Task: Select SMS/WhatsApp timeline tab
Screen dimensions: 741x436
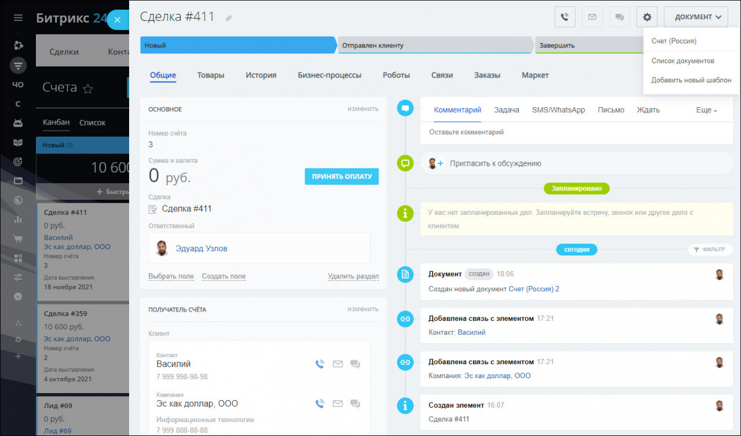Action: pos(559,110)
